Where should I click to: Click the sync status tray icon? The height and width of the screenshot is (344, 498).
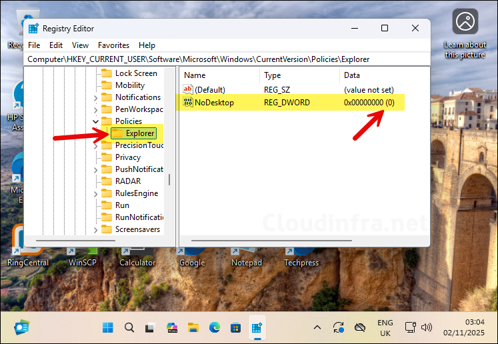(338, 327)
